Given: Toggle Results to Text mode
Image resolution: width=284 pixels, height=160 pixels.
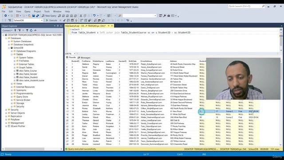Looking at the screenshot, I should [95, 20].
